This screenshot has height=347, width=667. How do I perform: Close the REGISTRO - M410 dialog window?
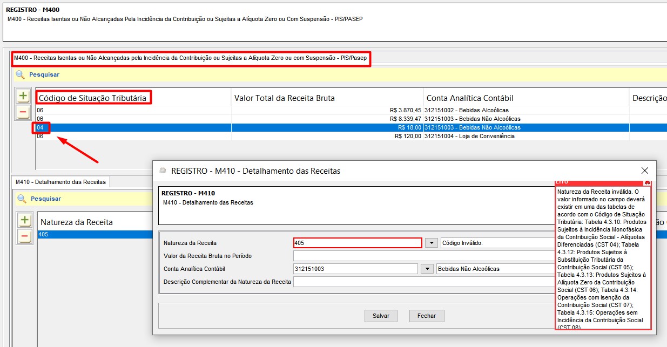pyautogui.click(x=645, y=171)
